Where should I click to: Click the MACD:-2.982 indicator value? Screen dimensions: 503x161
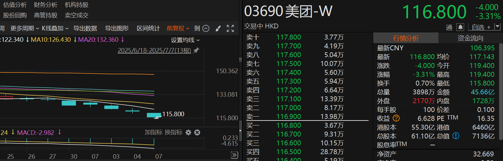[36, 132]
